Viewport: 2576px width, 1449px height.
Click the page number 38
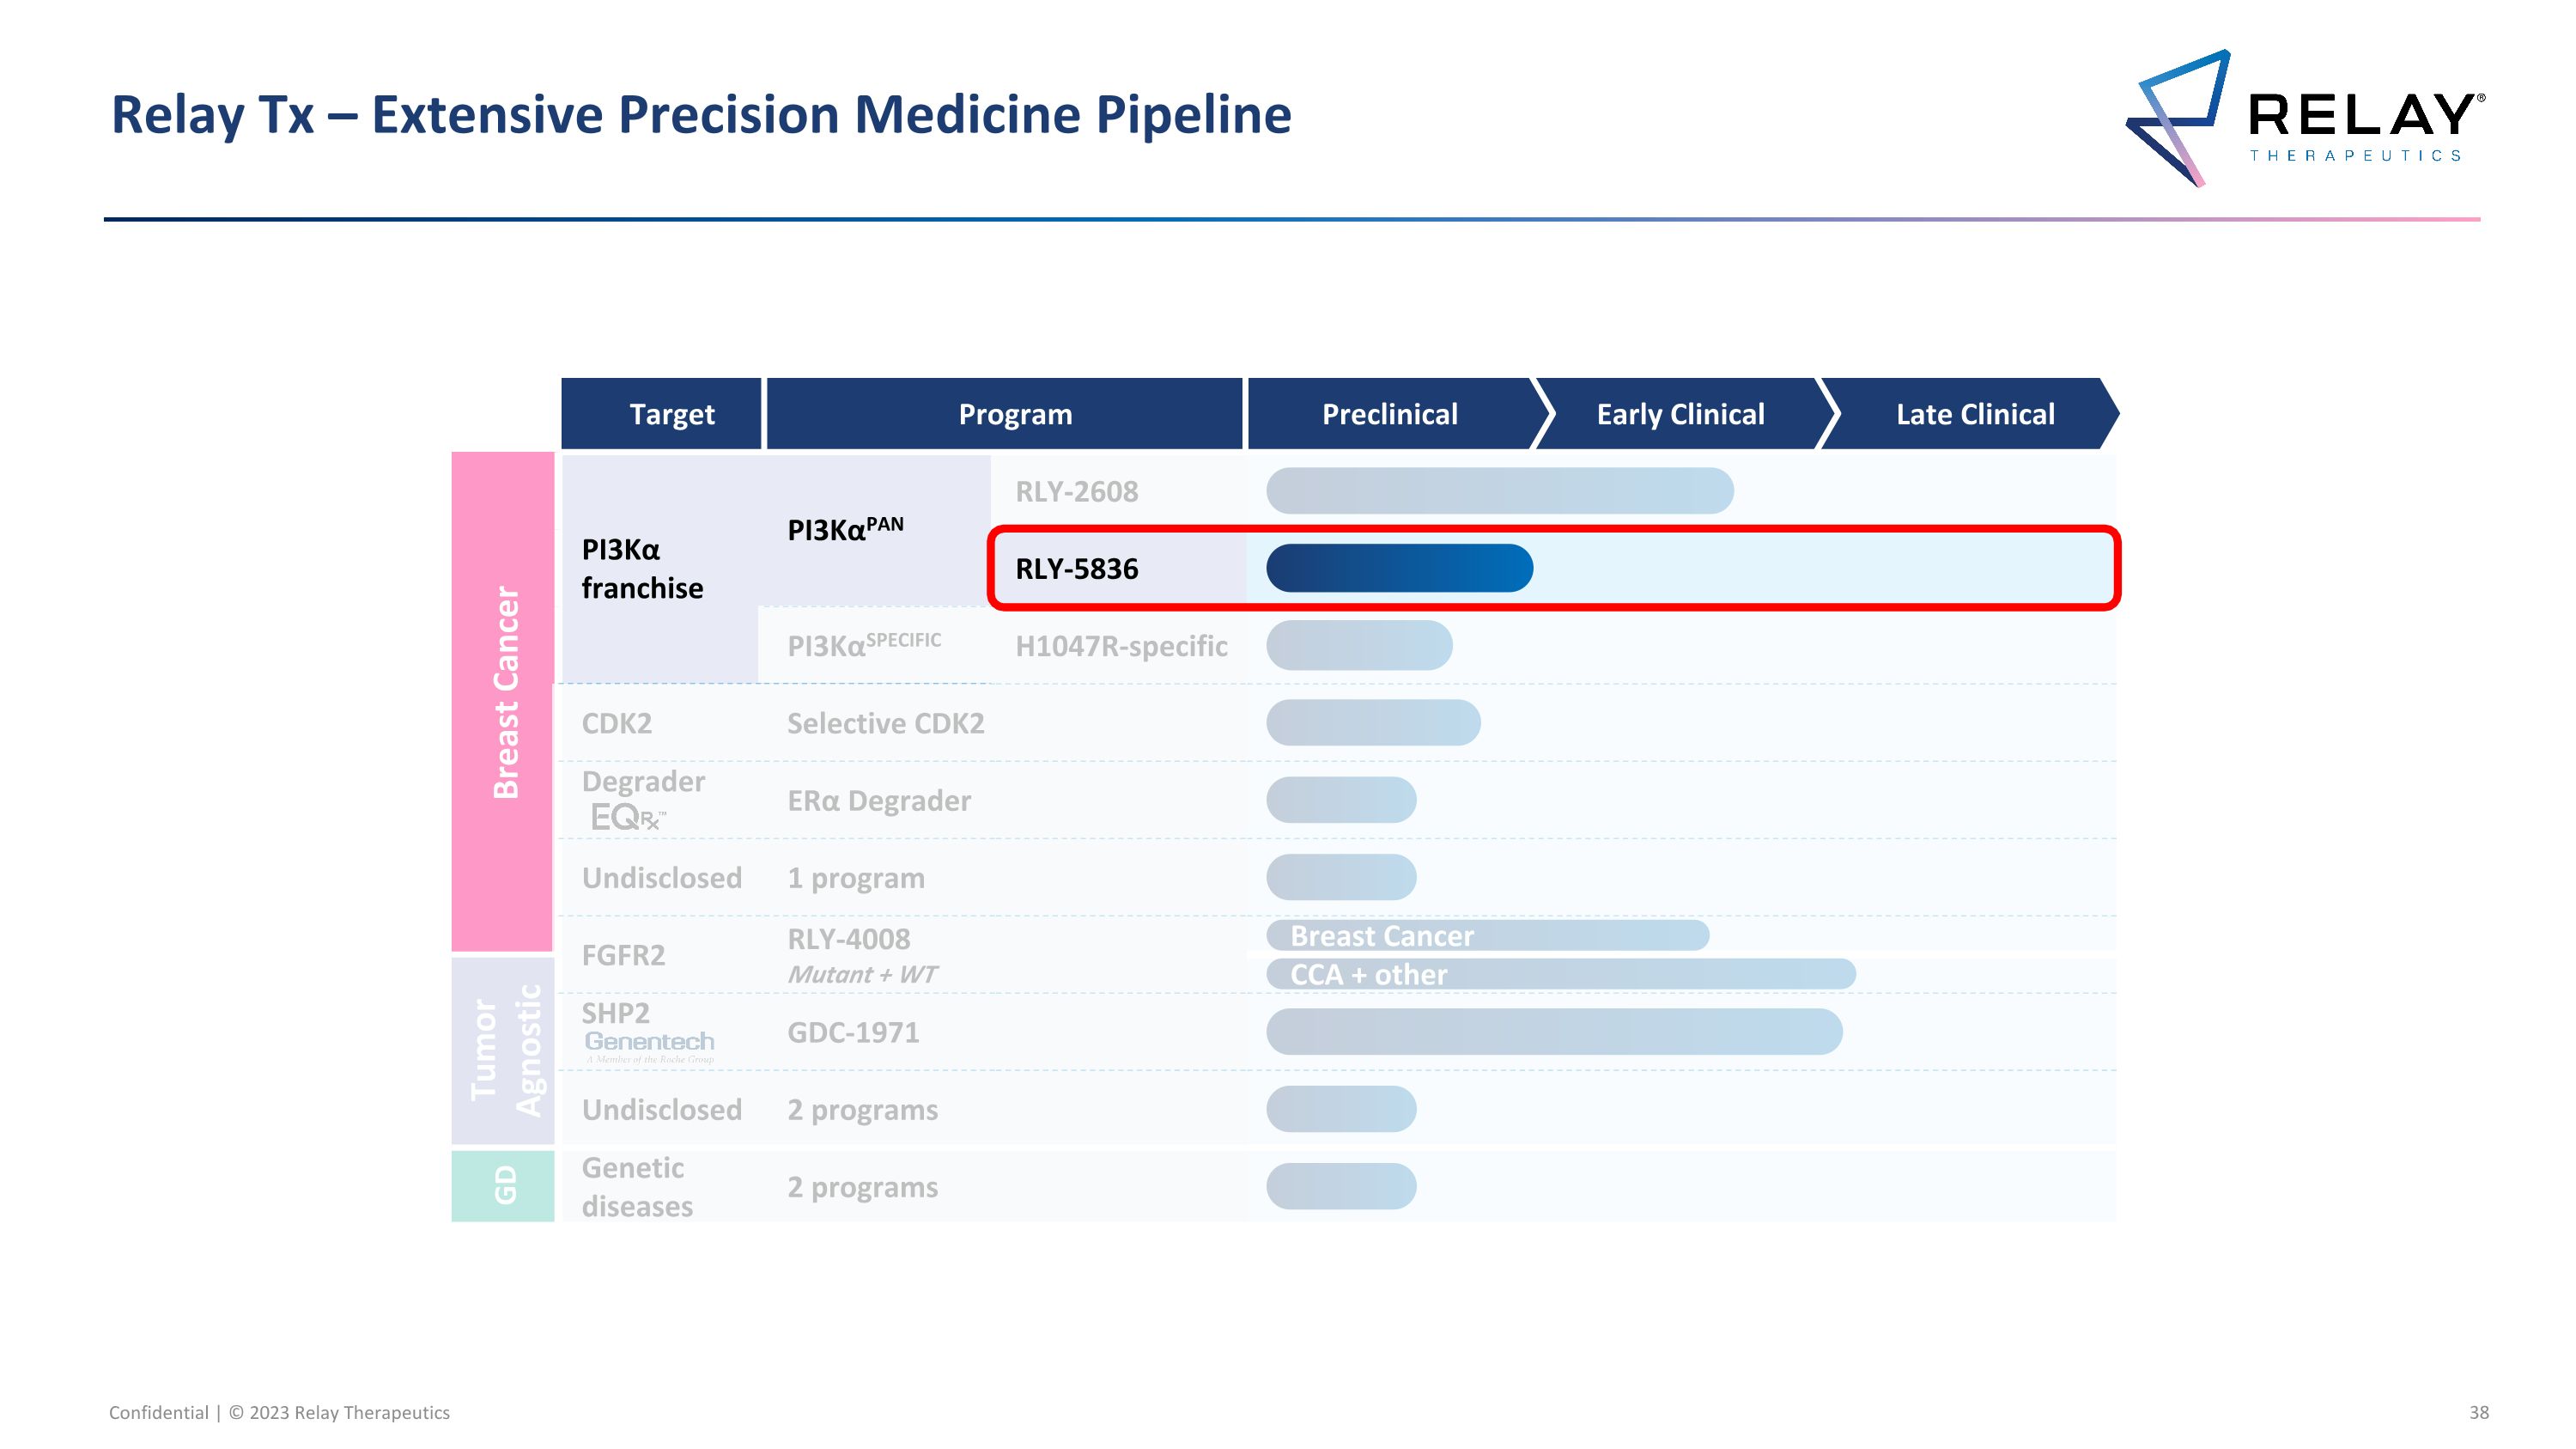tap(2479, 1412)
